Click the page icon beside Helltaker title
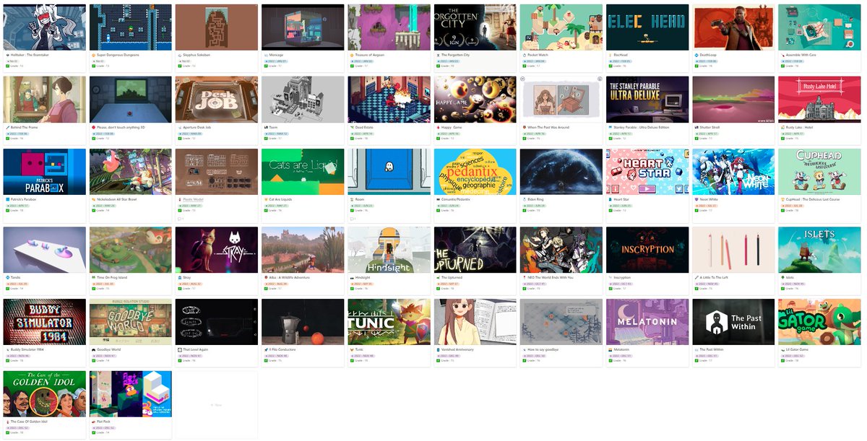Image resolution: width=867 pixels, height=441 pixels. [x=7, y=54]
